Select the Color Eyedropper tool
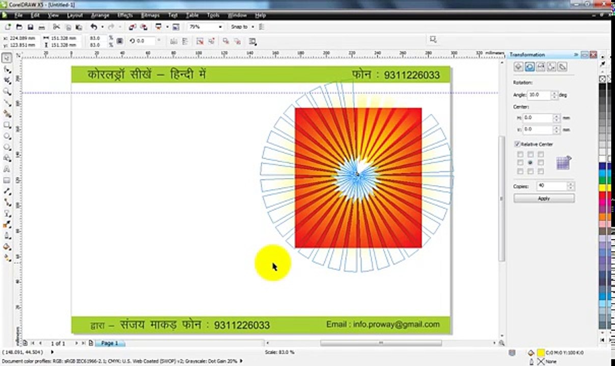Viewport: 615px width, 366px height. click(7, 225)
